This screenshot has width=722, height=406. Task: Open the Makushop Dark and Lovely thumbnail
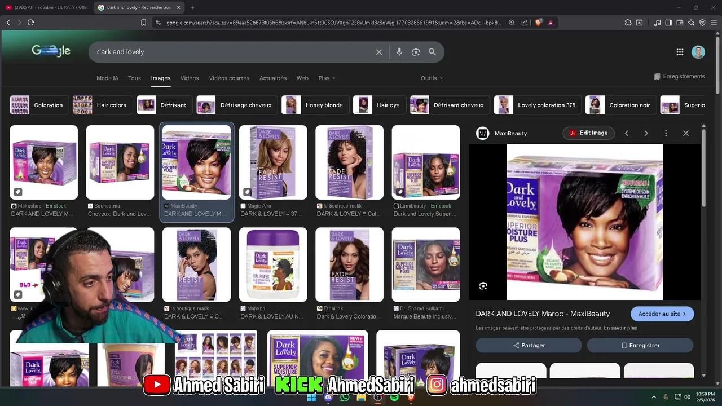43,162
